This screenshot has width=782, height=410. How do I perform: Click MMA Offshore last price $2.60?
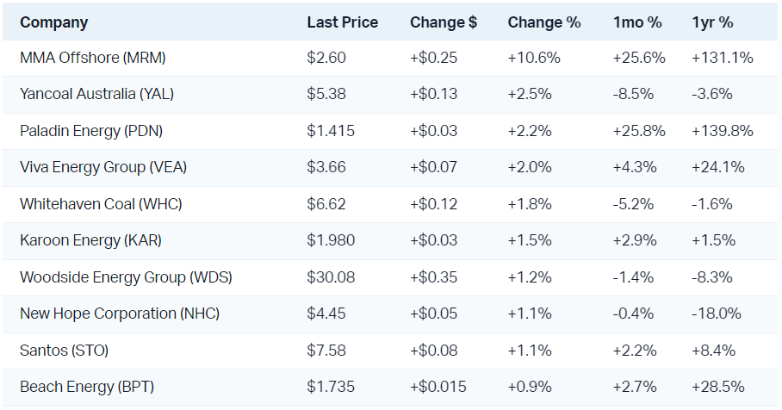click(x=326, y=59)
